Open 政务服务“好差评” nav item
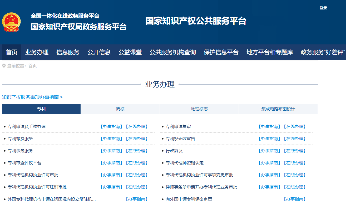This screenshot has width=346, height=210. click(x=323, y=52)
